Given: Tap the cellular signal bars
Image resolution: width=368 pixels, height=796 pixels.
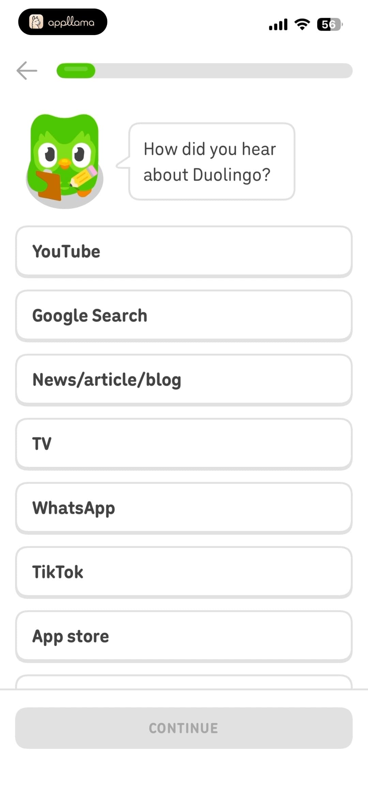Looking at the screenshot, I should tap(278, 25).
